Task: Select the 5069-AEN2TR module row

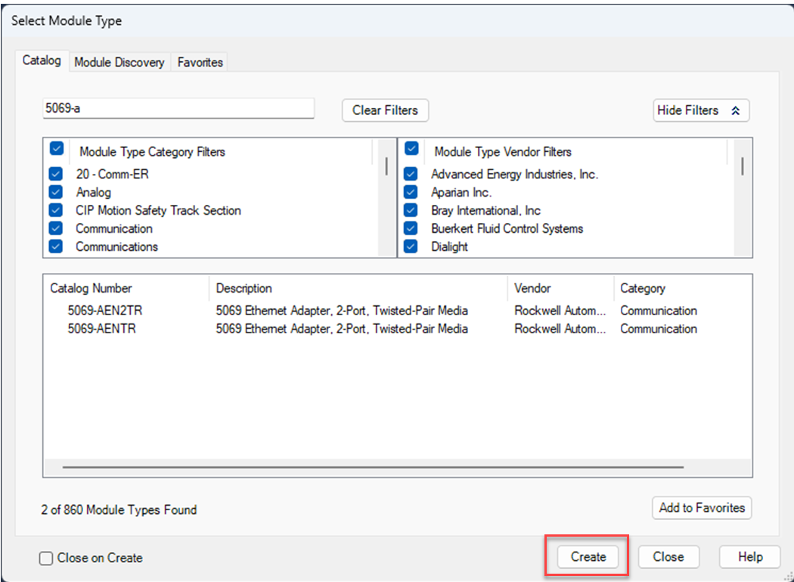Action: (398, 311)
